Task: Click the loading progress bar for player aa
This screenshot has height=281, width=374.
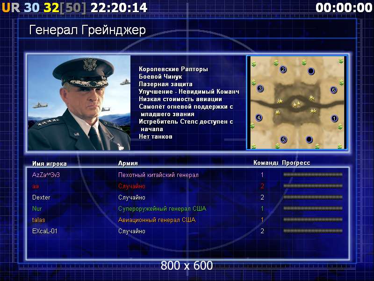Action: click(x=313, y=186)
